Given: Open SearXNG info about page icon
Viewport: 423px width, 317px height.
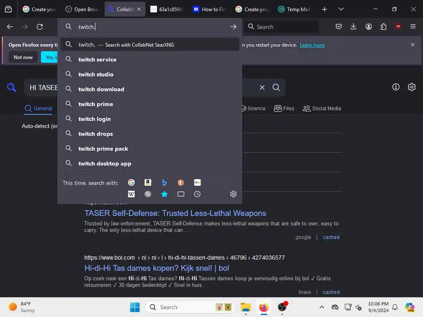Looking at the screenshot, I should (396, 87).
